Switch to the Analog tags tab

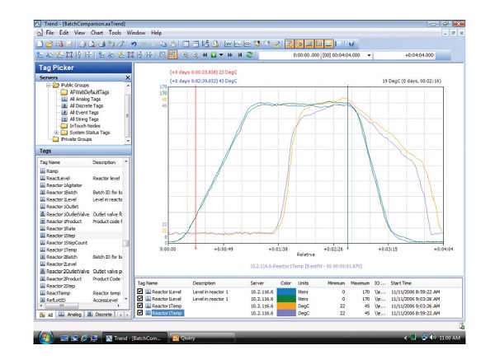72,316
